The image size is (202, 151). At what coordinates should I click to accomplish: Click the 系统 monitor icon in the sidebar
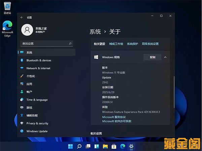coord(22,52)
